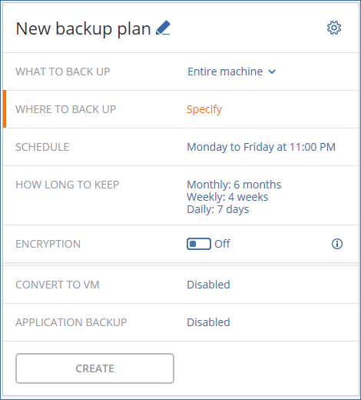Click the SCHEDULE row label
This screenshot has width=361, height=400.
coord(42,147)
